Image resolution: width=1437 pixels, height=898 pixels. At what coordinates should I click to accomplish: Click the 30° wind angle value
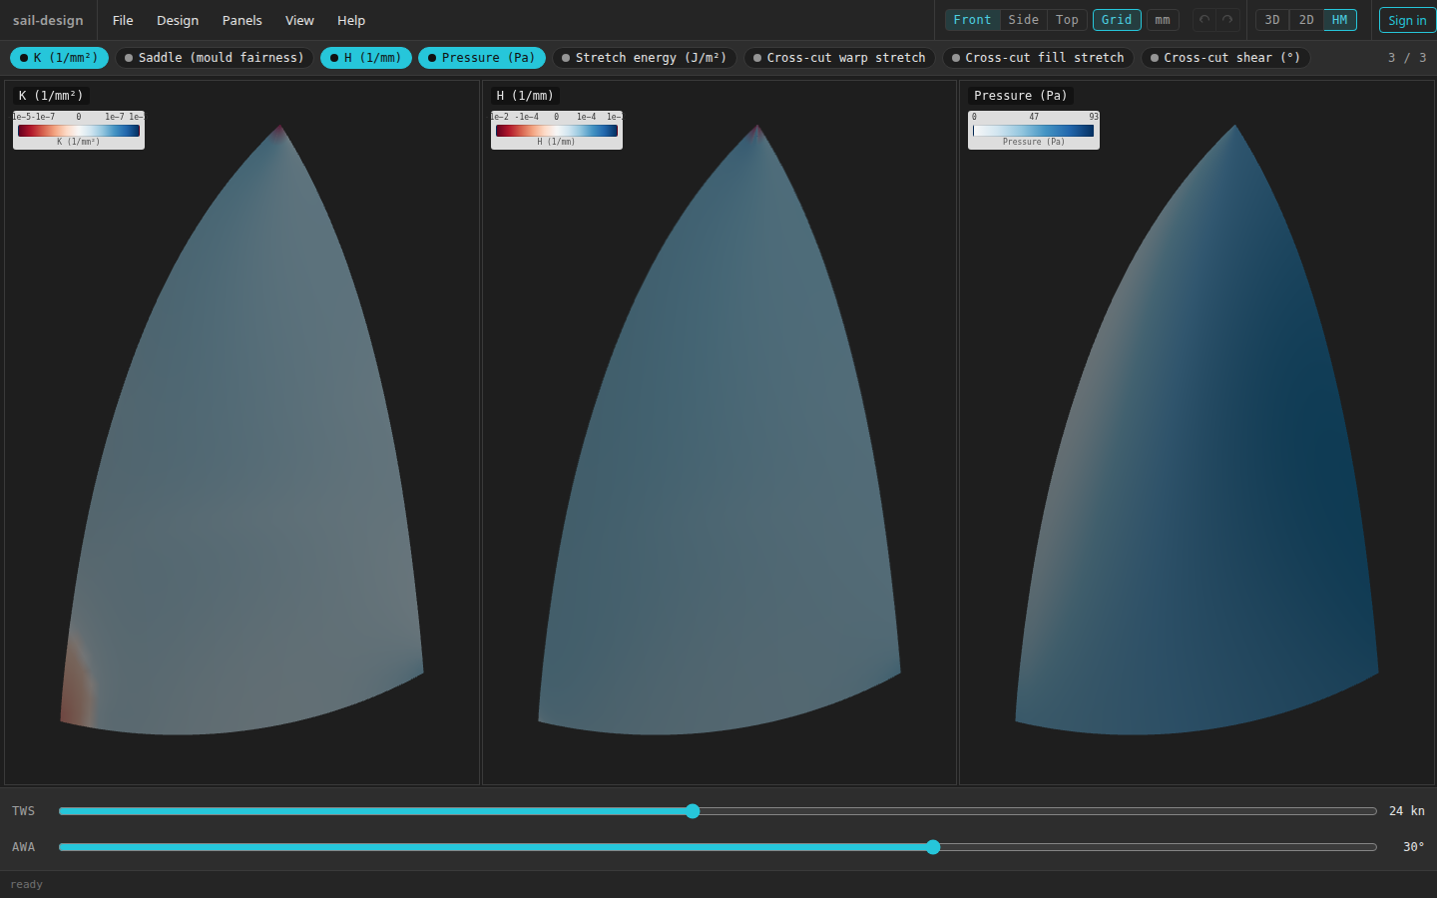(1413, 847)
